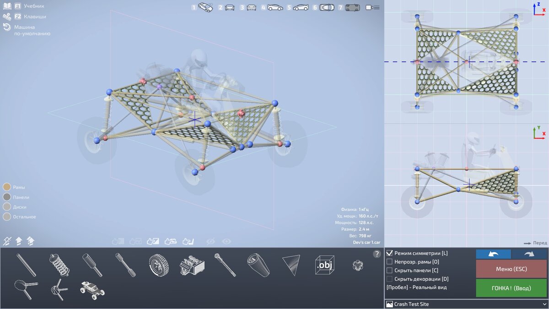
Task: Click the single up-arrow icon
Action: 19,240
